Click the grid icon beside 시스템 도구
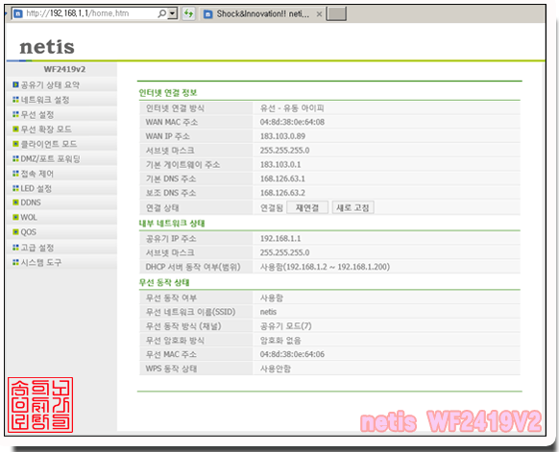The width and height of the screenshot is (559, 452). tap(15, 262)
